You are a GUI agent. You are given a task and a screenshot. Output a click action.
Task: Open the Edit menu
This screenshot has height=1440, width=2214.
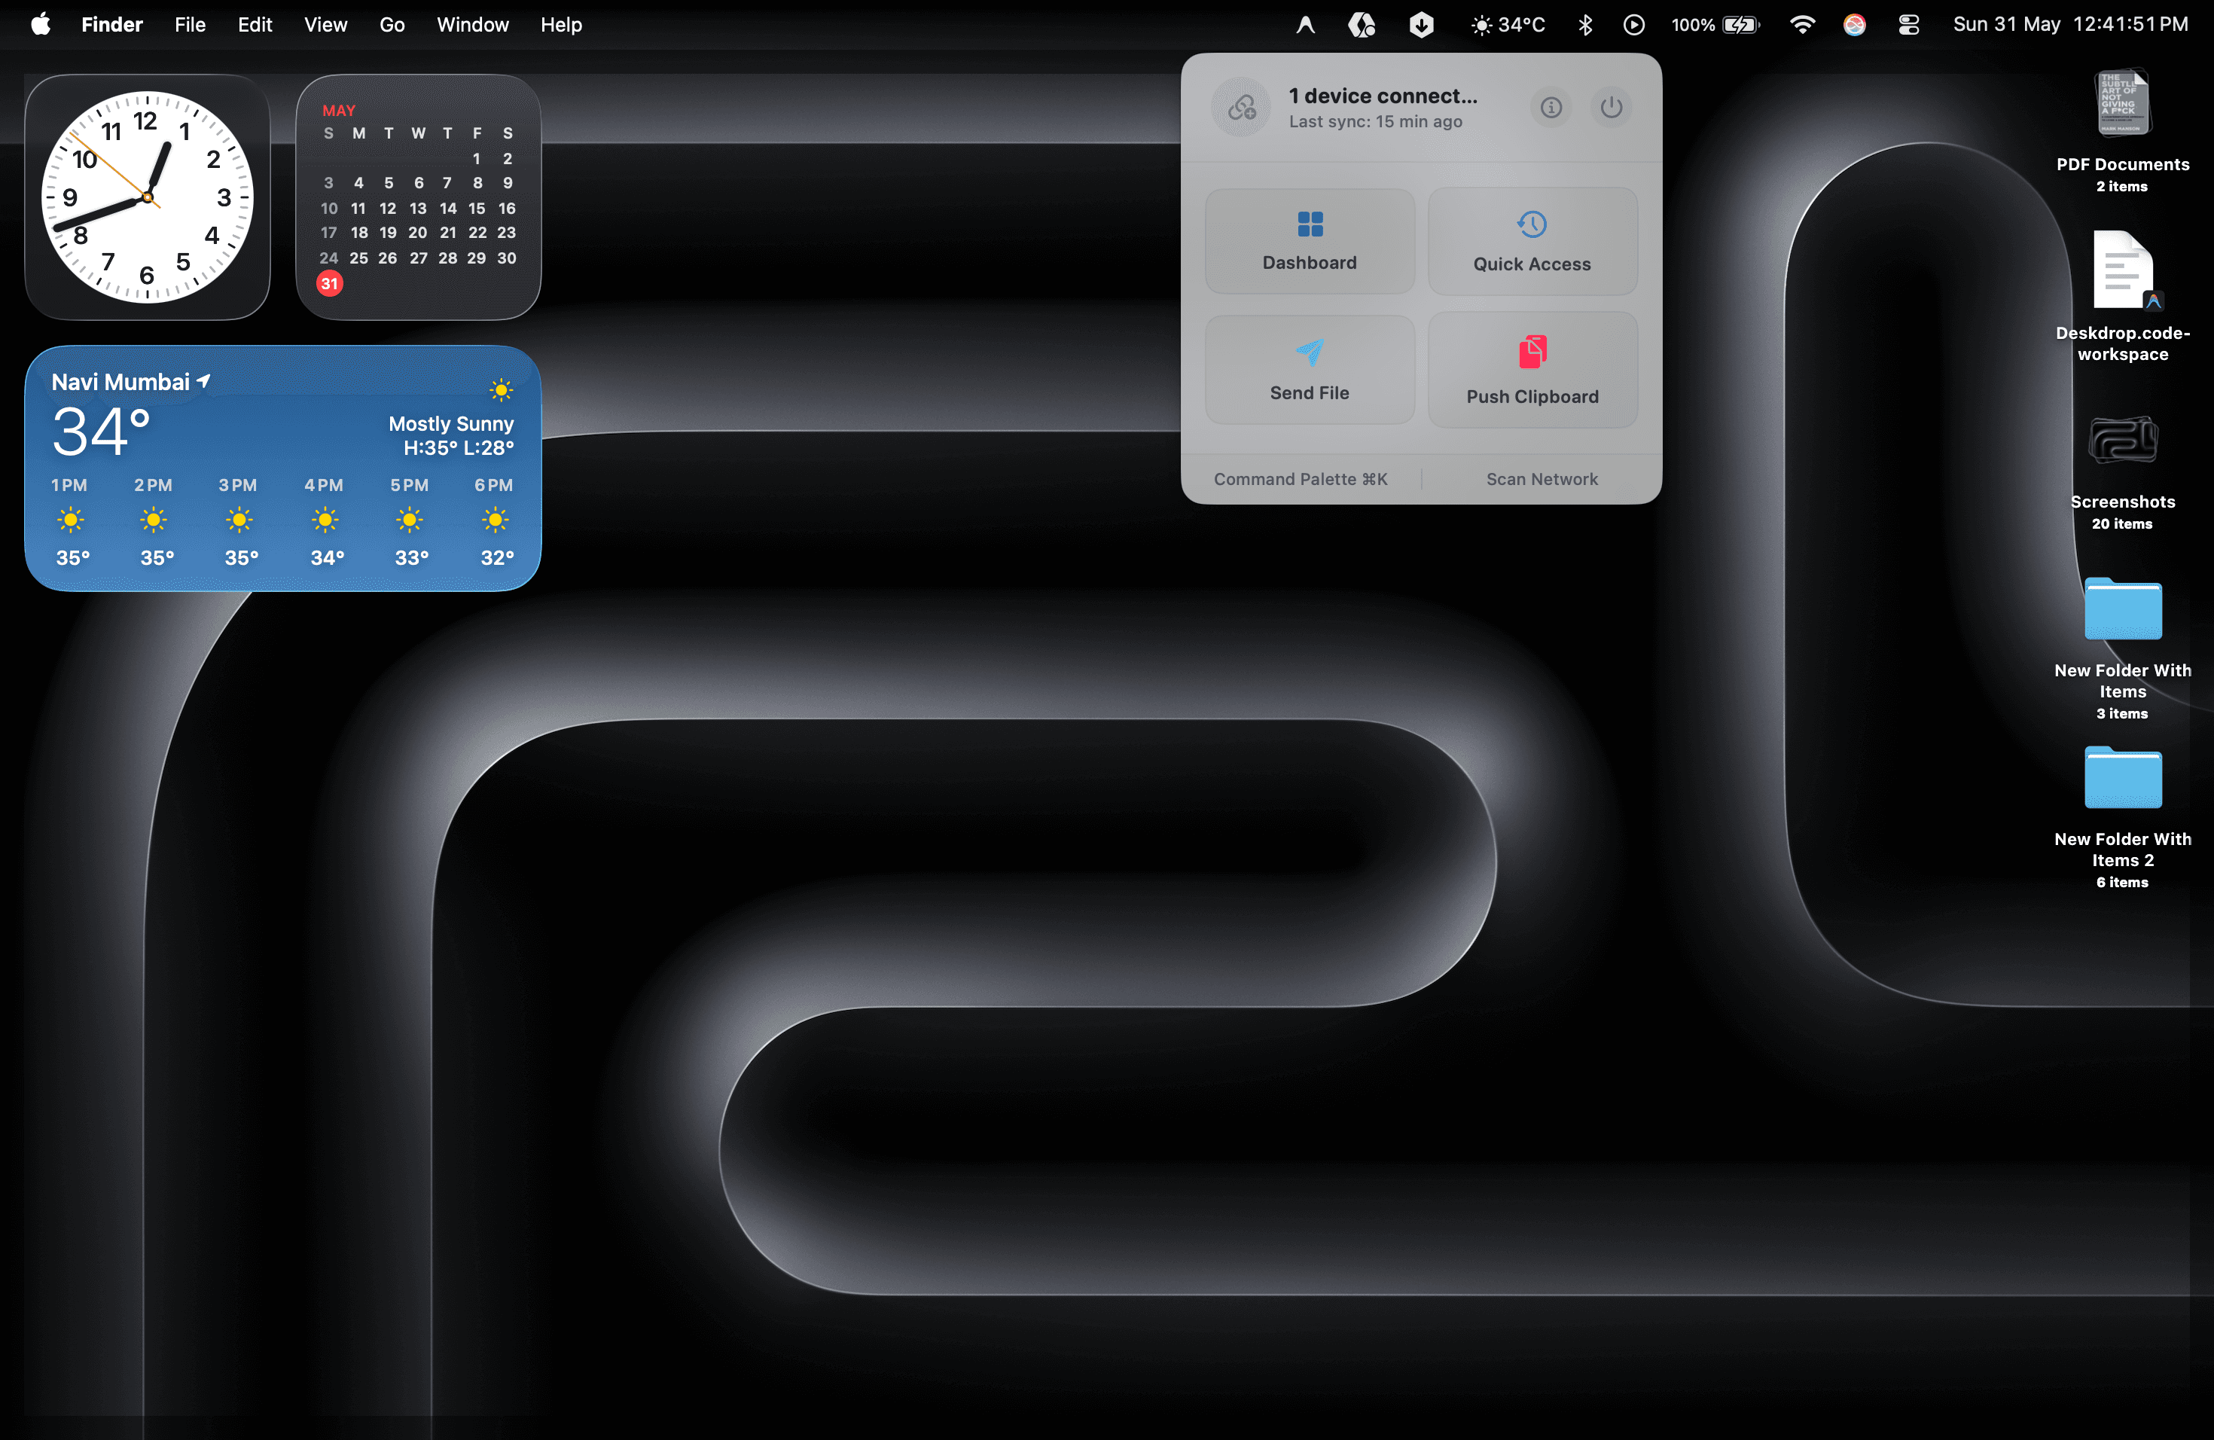254,24
